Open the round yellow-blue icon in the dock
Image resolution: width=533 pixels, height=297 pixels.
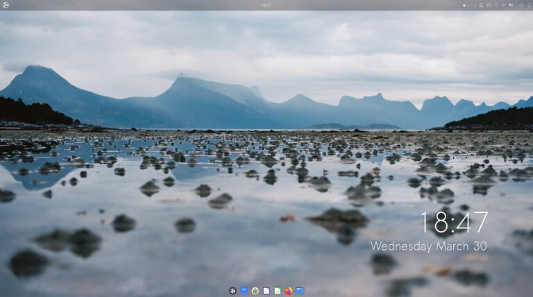(255, 291)
